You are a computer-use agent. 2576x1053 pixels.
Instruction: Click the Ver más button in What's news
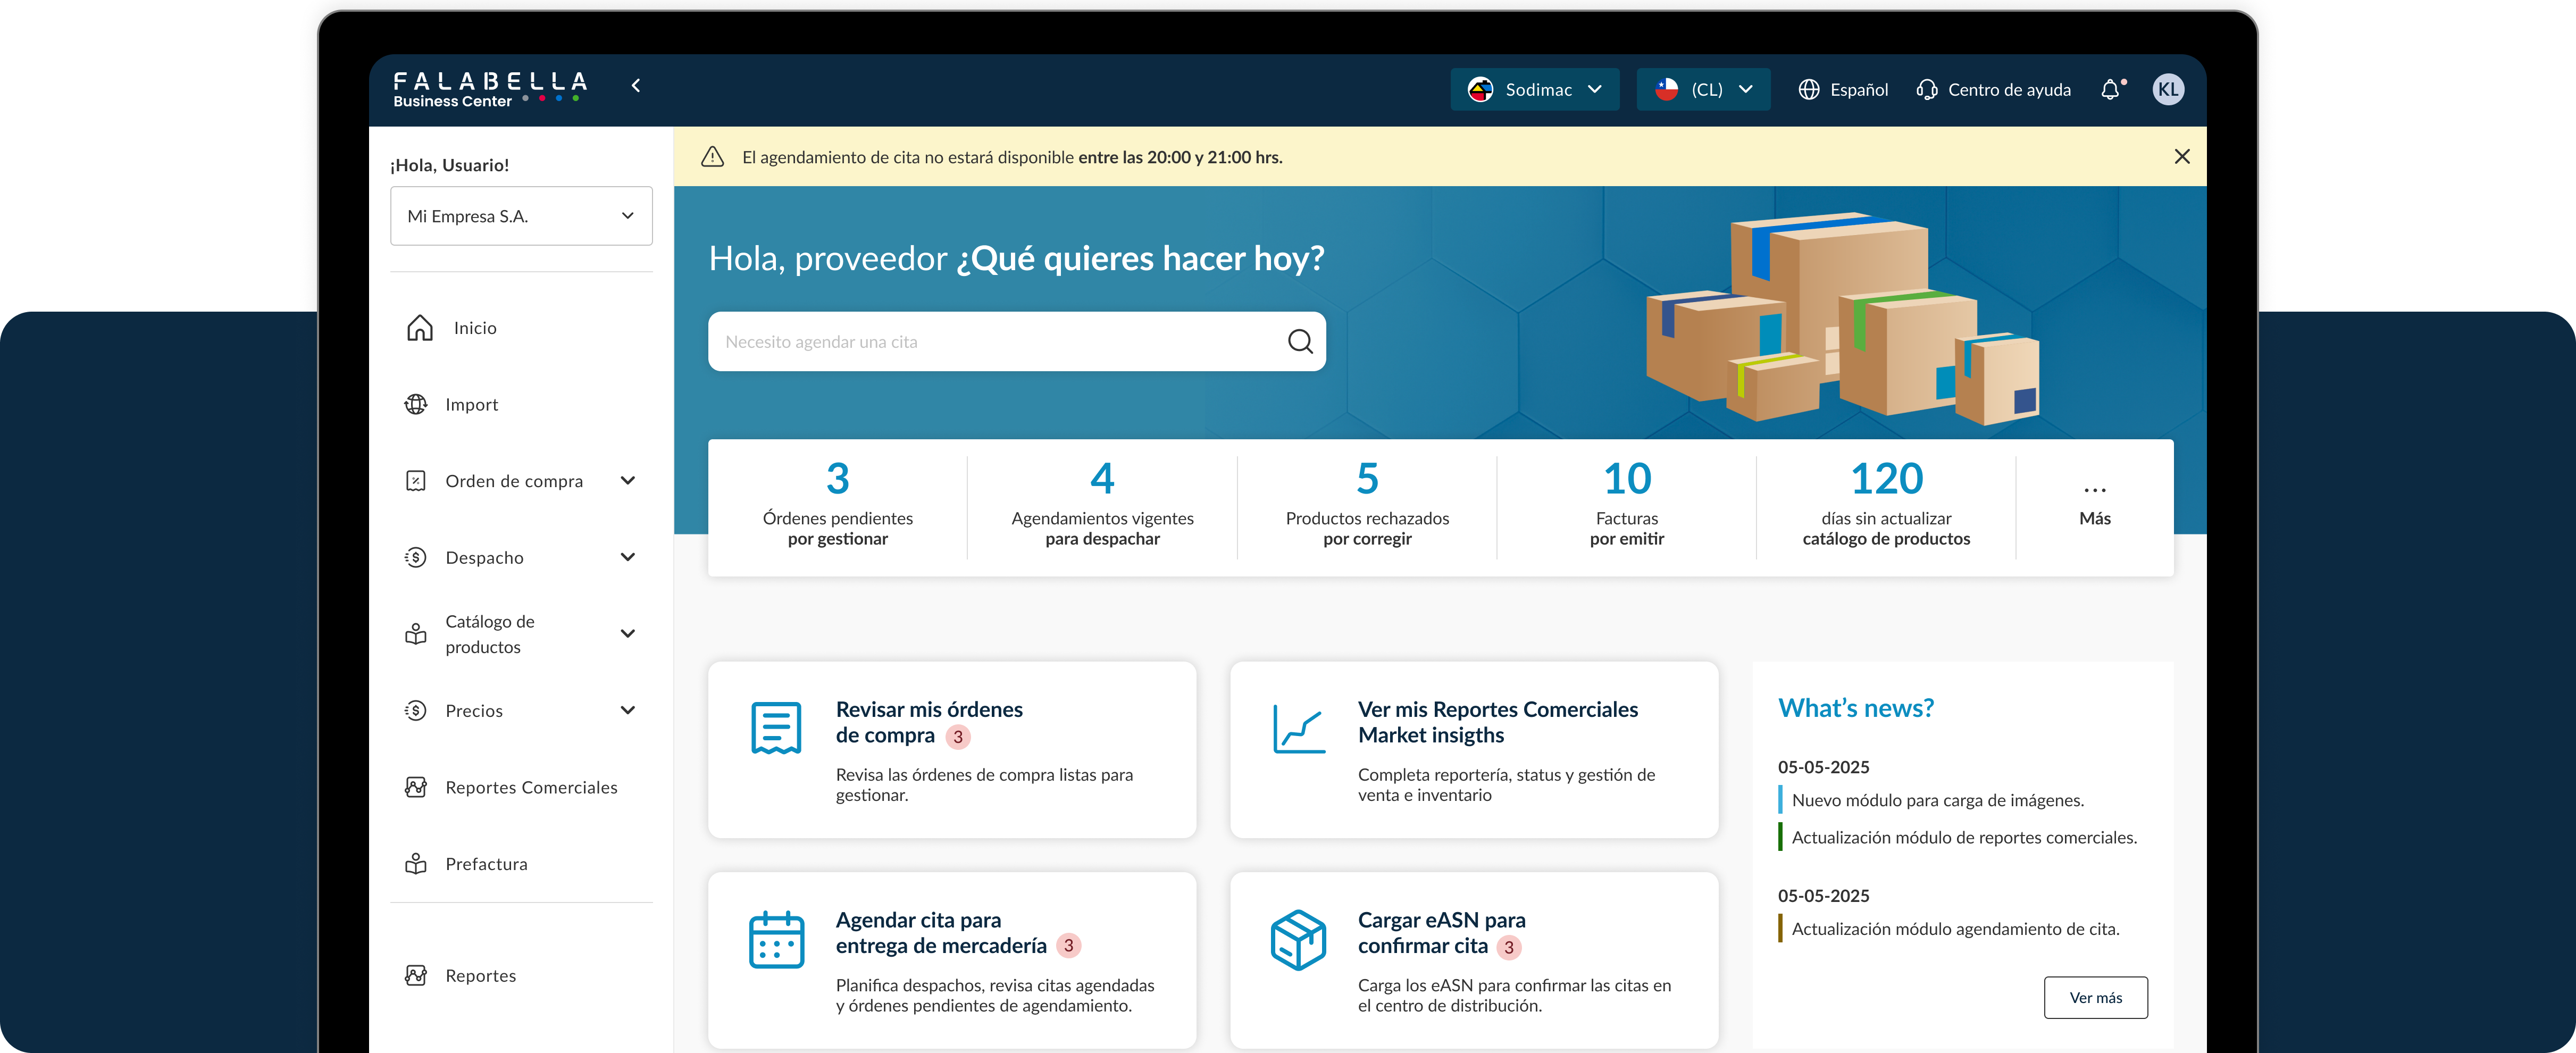[2096, 997]
